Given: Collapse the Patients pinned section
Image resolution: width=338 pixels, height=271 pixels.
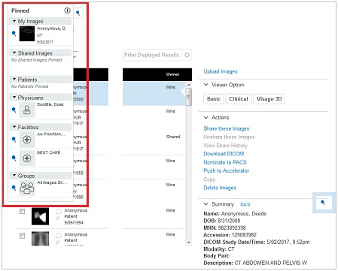Looking at the screenshot, I should (14, 80).
